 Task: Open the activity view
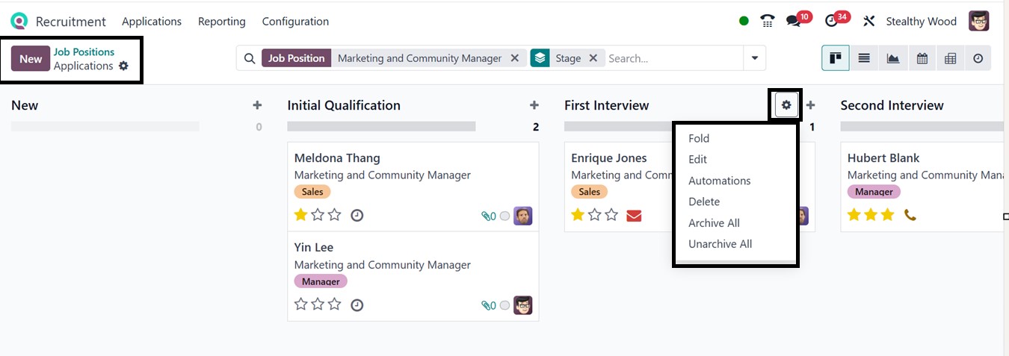coord(978,58)
